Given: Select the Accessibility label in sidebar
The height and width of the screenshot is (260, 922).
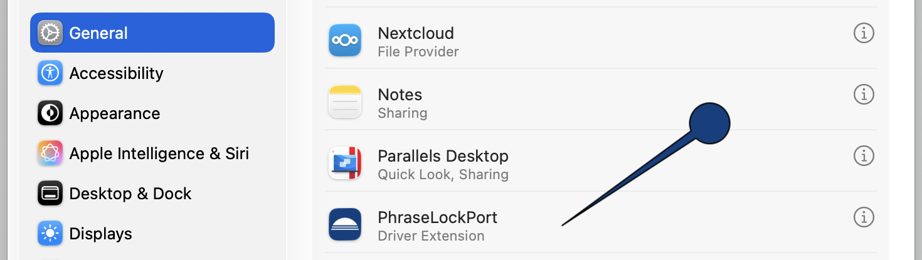Looking at the screenshot, I should pyautogui.click(x=116, y=73).
